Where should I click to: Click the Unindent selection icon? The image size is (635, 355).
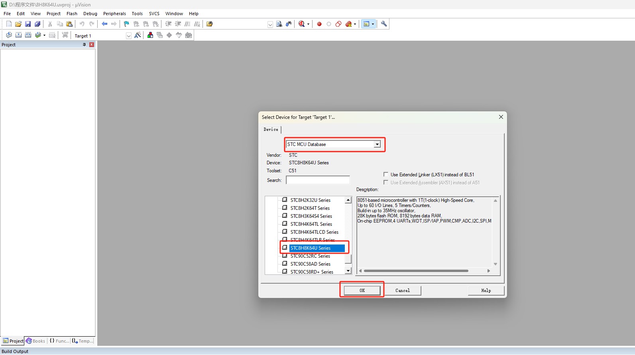(178, 24)
